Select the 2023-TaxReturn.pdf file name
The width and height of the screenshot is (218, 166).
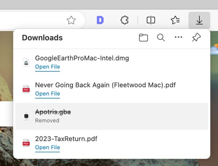[66, 139]
